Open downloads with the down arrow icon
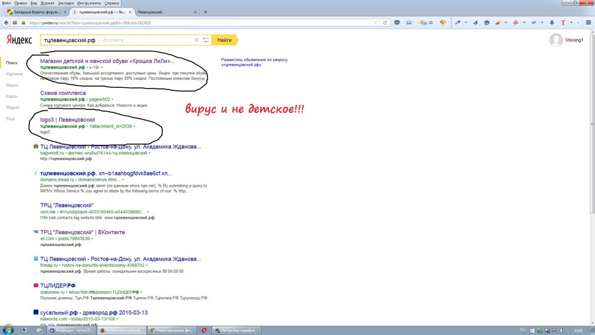The image size is (595, 335). tap(552, 23)
